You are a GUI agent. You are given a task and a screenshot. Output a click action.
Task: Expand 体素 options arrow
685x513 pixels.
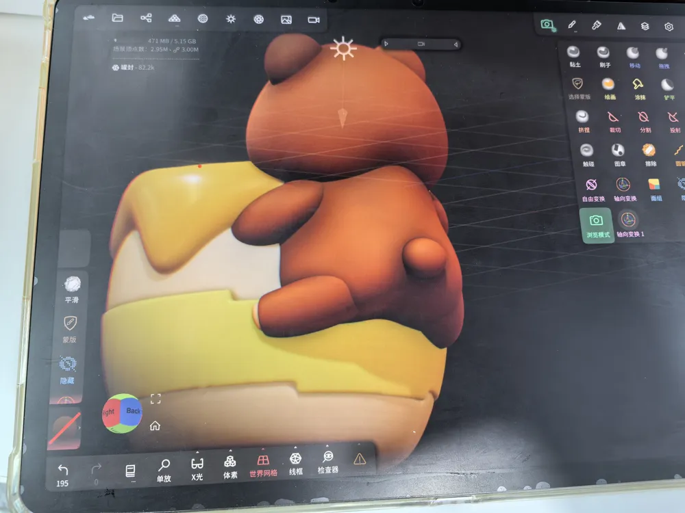pyautogui.click(x=230, y=450)
